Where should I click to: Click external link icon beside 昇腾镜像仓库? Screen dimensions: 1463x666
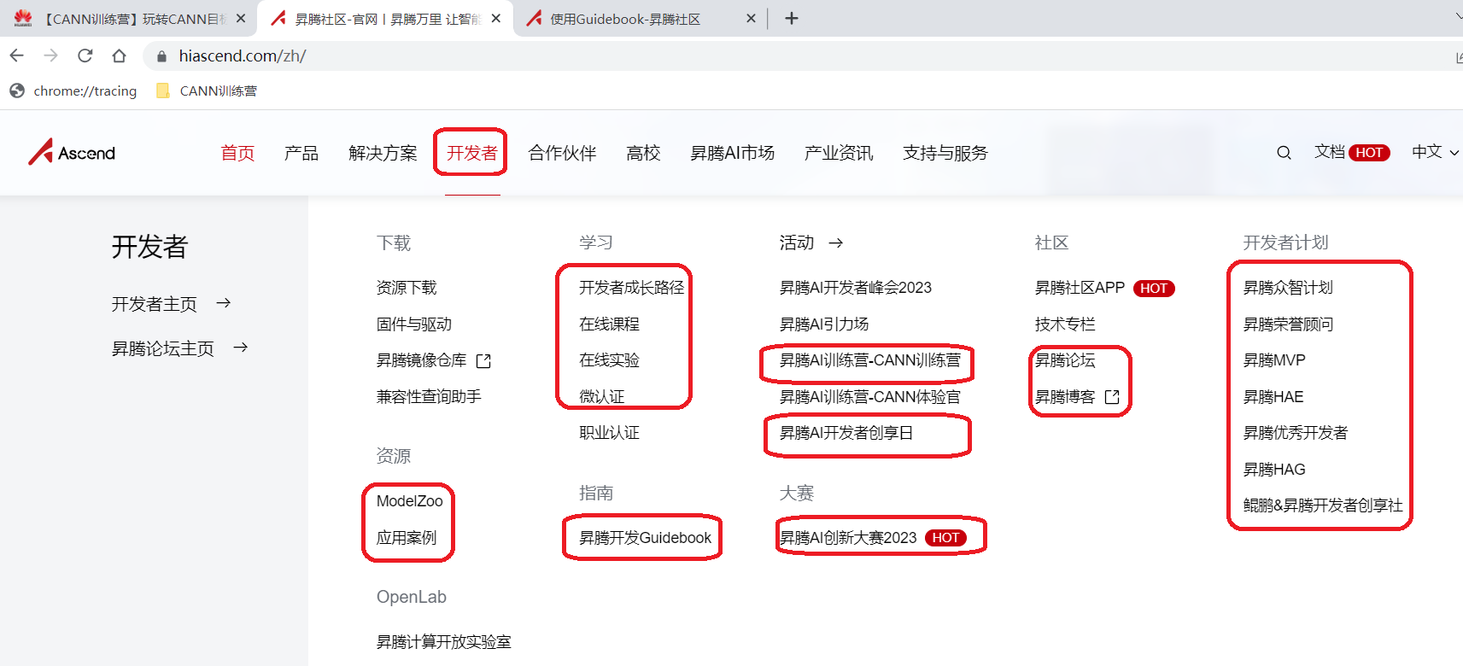483,361
